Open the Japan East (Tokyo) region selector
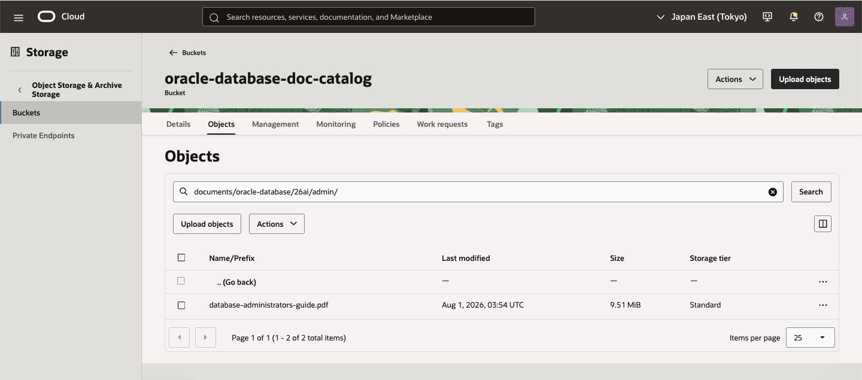 tap(702, 17)
